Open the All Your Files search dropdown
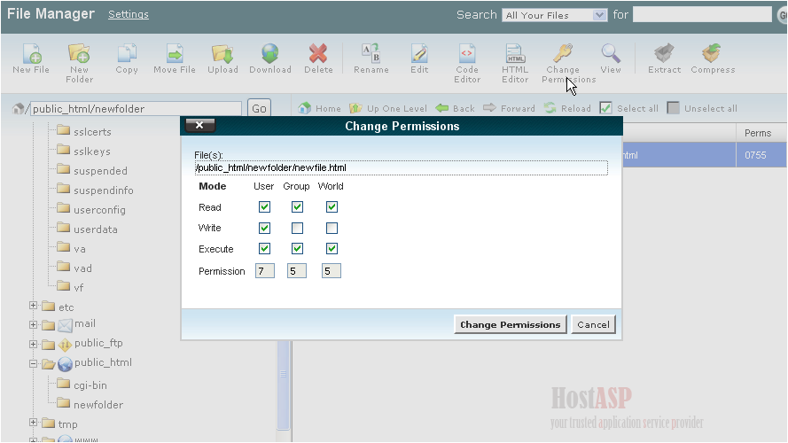Image resolution: width=788 pixels, height=443 pixels. 554,15
